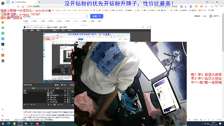
Task: Reload the current browser page
Action: (18, 6)
